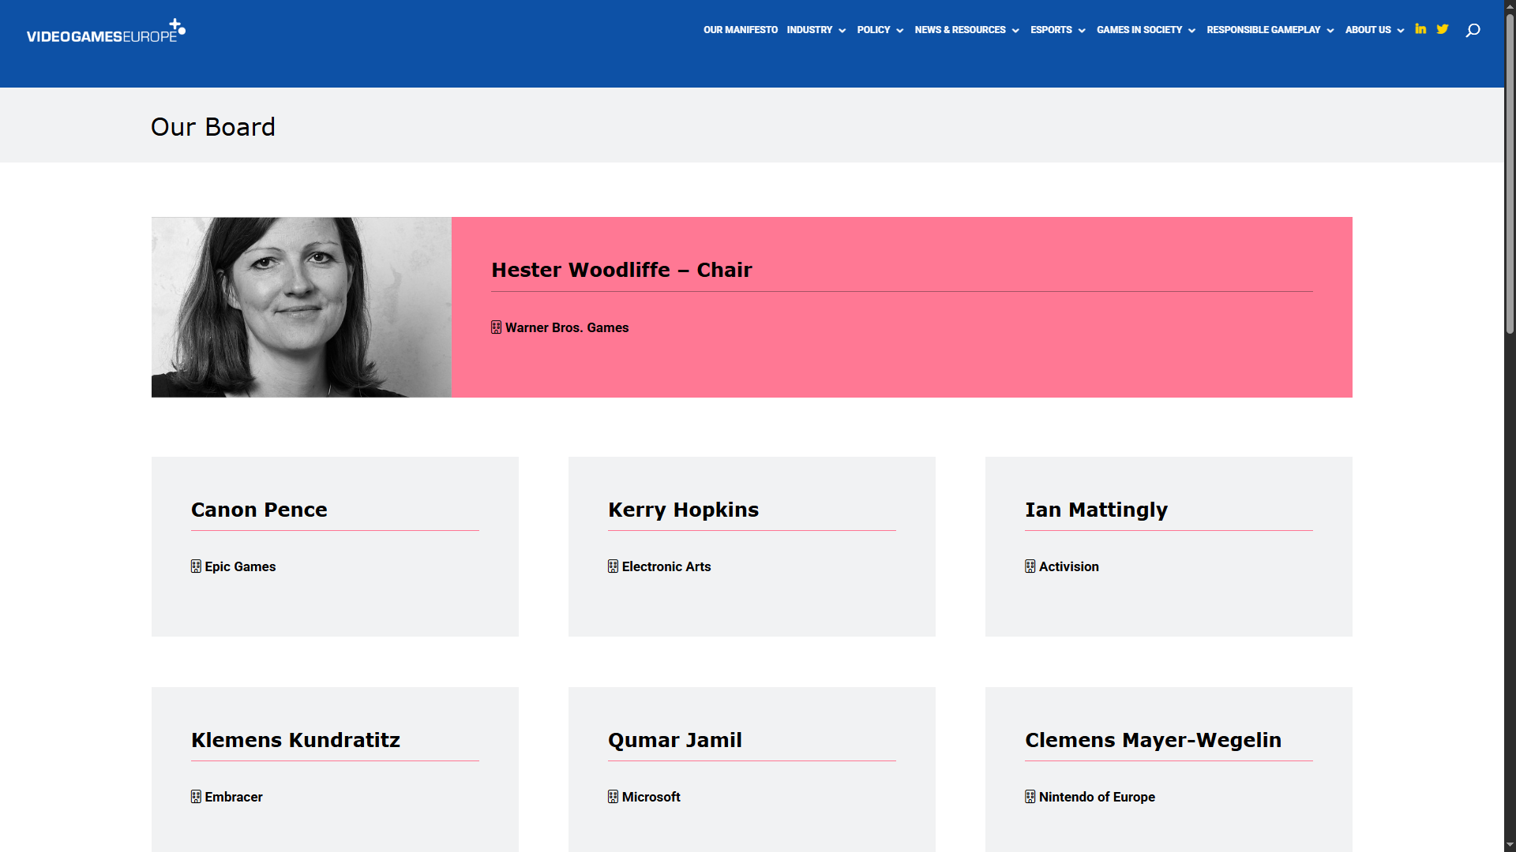Click the page vertical scrollbar thumb

coord(1510,174)
